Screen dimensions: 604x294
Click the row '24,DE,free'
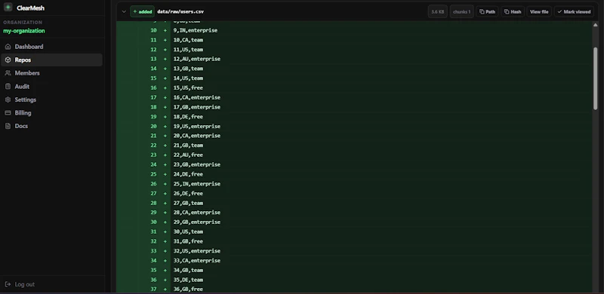[x=354, y=174]
